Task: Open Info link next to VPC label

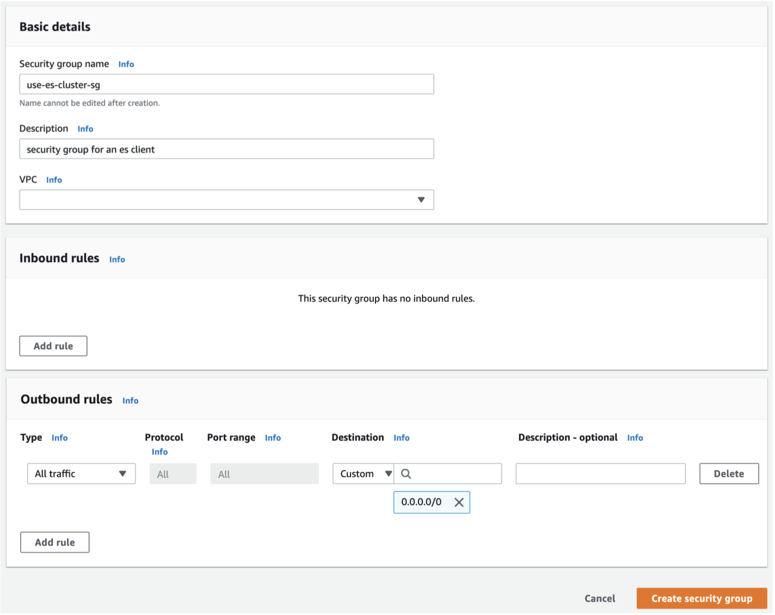Action: point(54,180)
